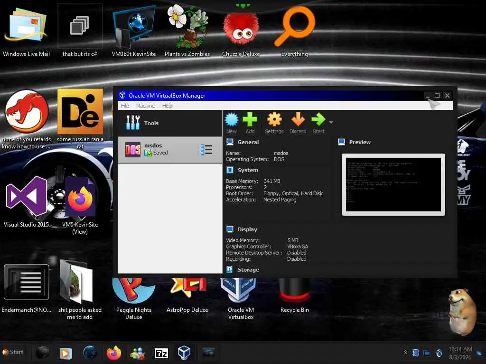486x364 pixels.
Task: Open the msdos machine list-menu icon
Action: (x=206, y=150)
